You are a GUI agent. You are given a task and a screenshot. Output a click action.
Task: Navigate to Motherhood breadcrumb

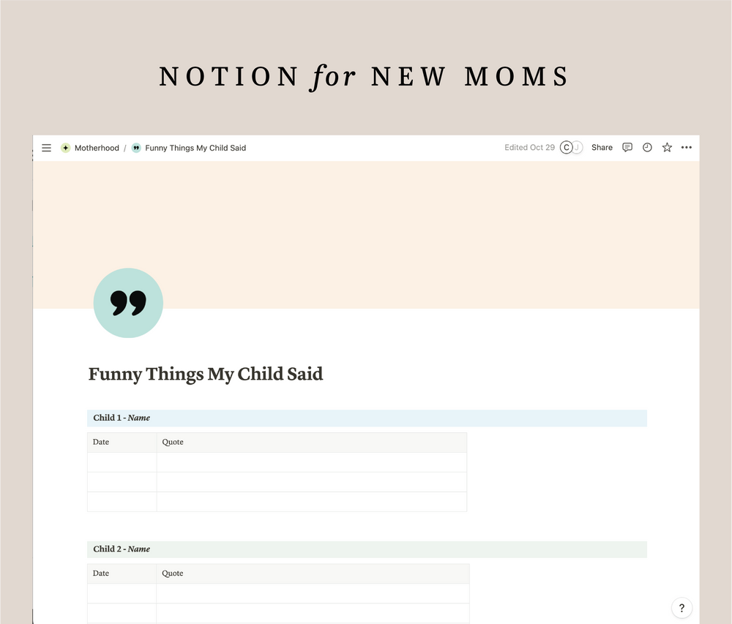coord(97,148)
